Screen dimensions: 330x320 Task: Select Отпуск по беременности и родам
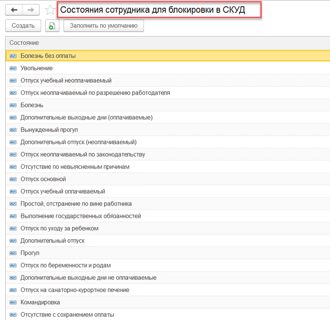click(x=65, y=265)
